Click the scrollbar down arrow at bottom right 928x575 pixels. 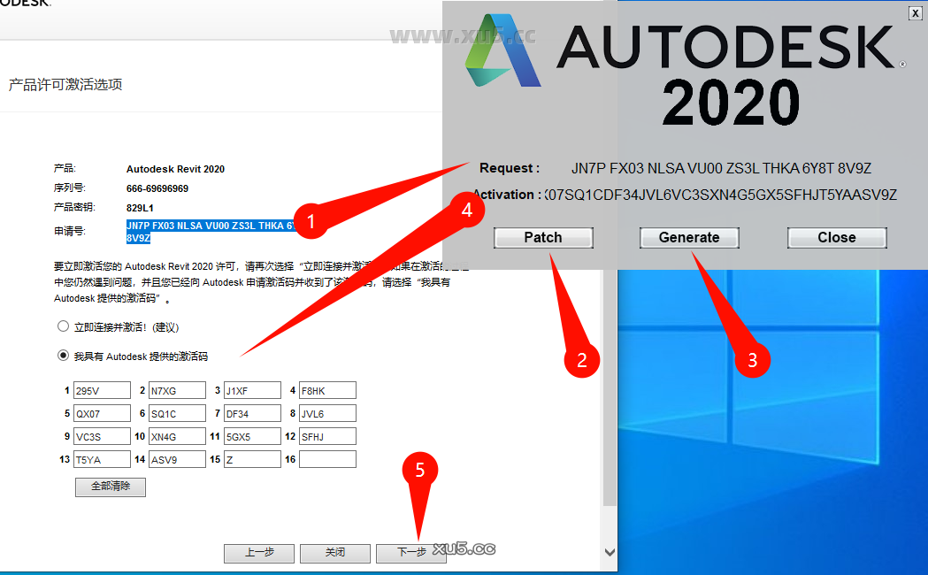609,551
